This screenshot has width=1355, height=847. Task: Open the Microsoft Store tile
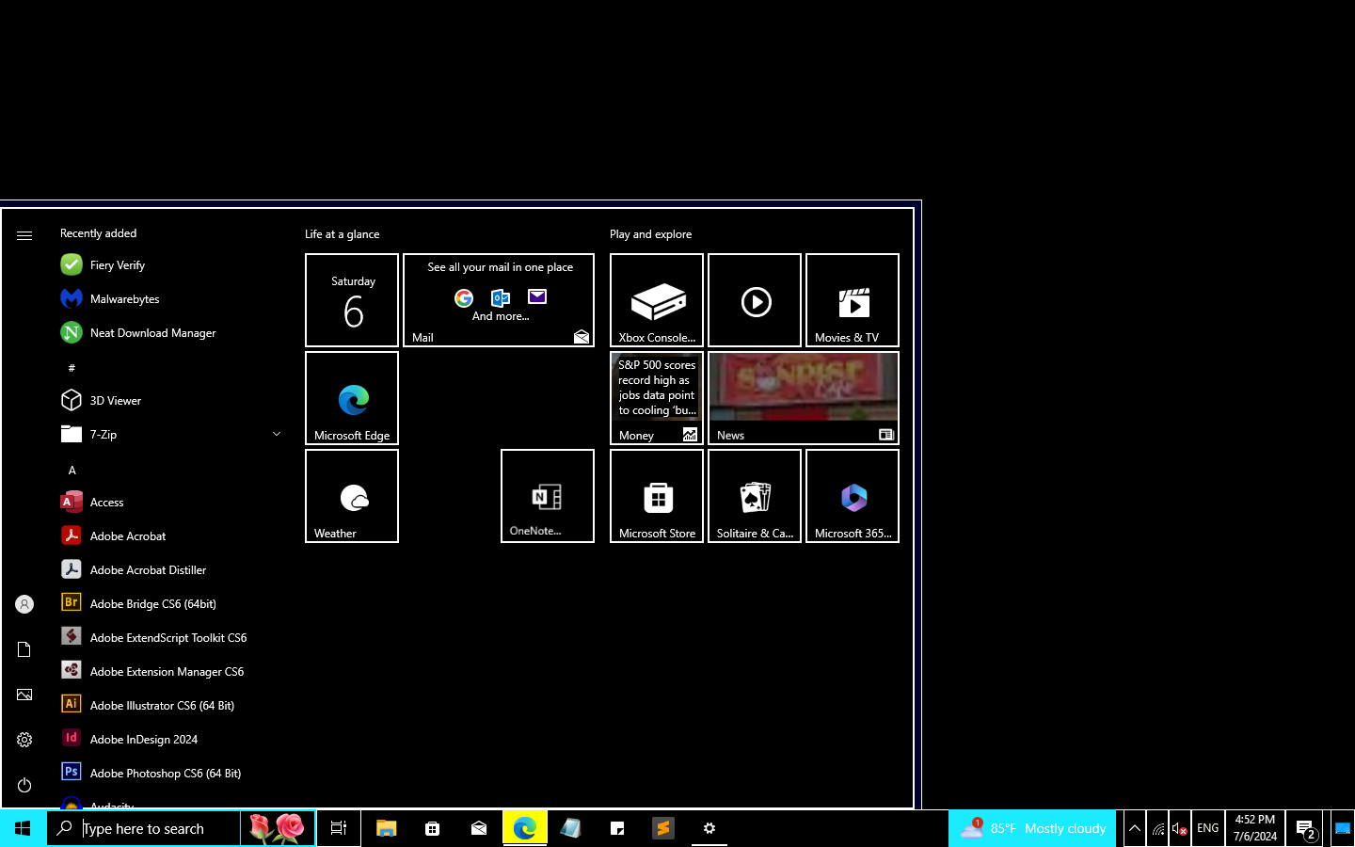(657, 496)
